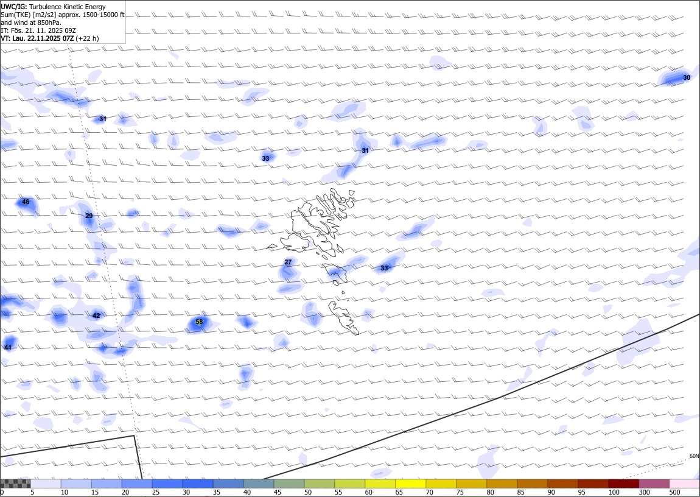This screenshot has height=497, width=700.
Task: Click the TKE value label 29
Action: pyautogui.click(x=89, y=216)
